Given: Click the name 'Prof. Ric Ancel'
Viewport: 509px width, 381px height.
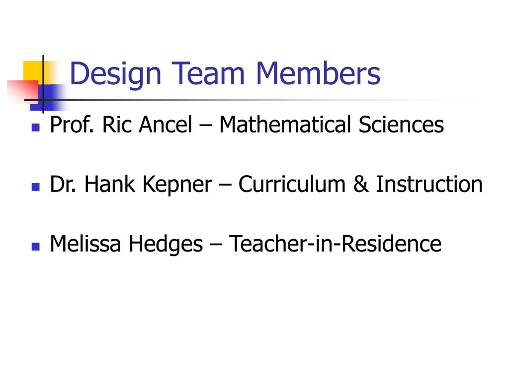Looking at the screenshot, I should [121, 125].
